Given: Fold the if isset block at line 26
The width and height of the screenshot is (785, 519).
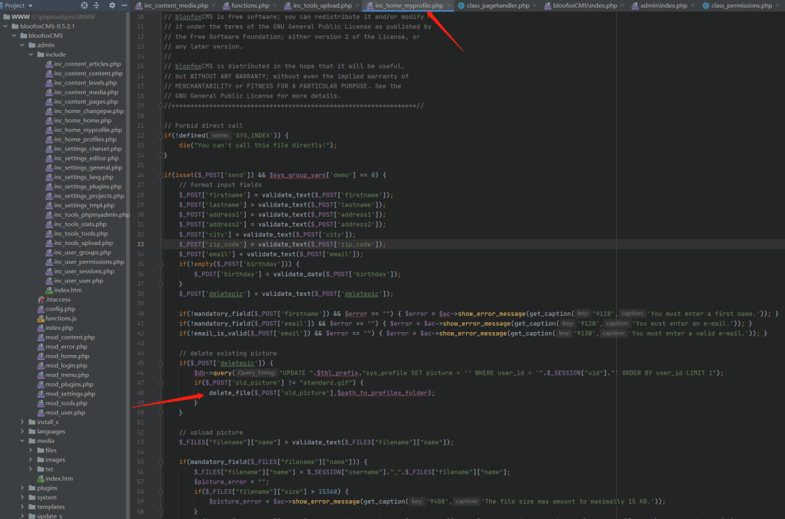Looking at the screenshot, I should 160,175.
